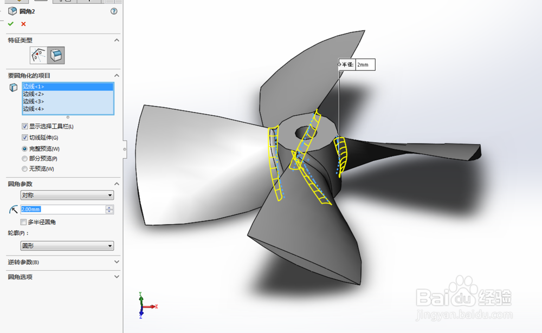The image size is (542, 333).
Task: Select 边线<2> in the list
Action: pyautogui.click(x=68, y=94)
